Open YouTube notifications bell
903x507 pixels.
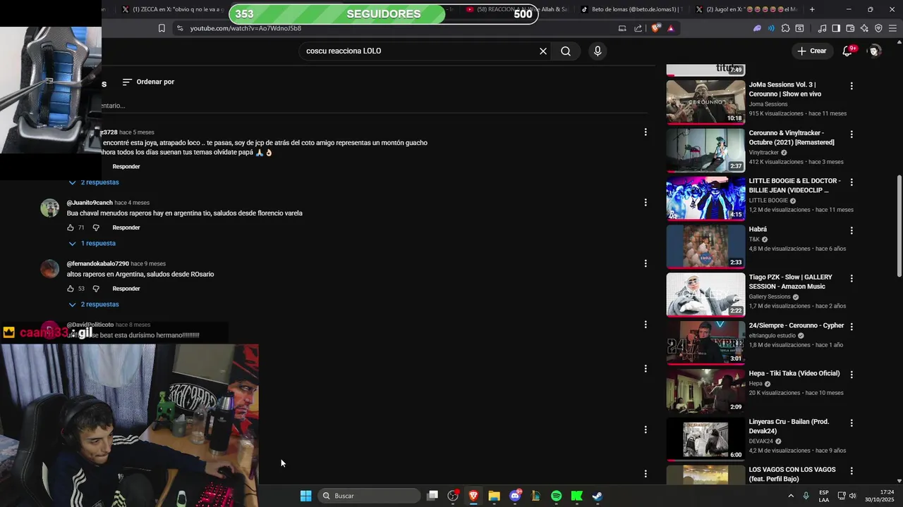click(848, 51)
